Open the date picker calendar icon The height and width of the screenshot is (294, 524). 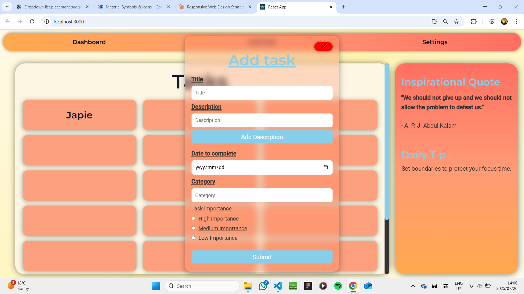tap(326, 167)
